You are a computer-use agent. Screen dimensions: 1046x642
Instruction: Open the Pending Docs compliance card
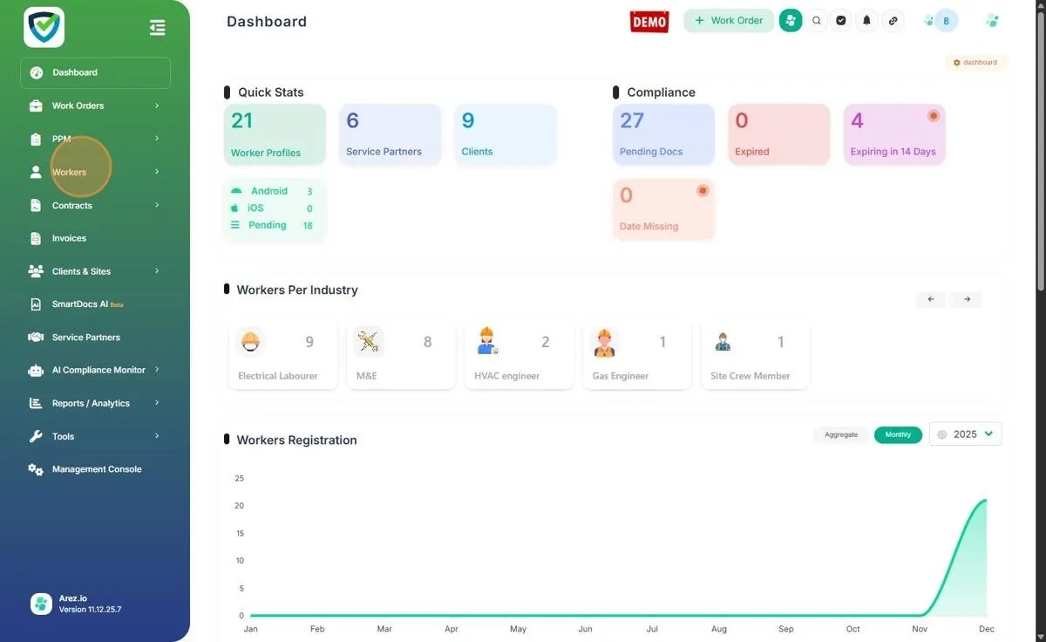click(x=663, y=134)
